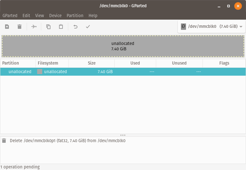The height and width of the screenshot is (170, 246).
Task: Click the gray unallocated filesystem color swatch
Action: coord(40,72)
